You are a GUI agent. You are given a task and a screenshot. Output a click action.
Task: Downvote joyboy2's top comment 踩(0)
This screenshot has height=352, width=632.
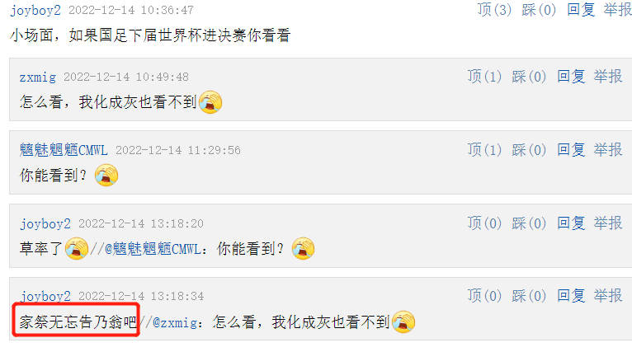pyautogui.click(x=539, y=10)
